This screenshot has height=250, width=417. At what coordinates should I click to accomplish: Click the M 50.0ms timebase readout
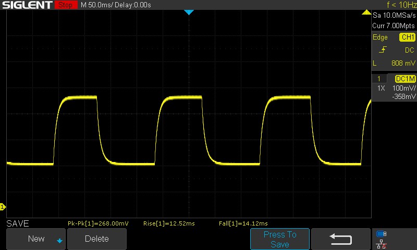[97, 5]
